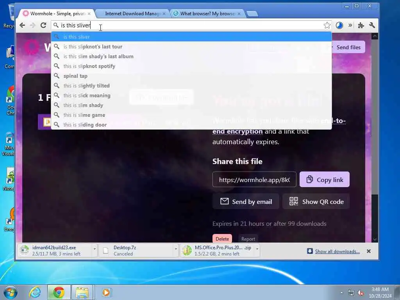Image resolution: width=400 pixels, height=300 pixels.
Task: Click Show QR code
Action: (316, 202)
